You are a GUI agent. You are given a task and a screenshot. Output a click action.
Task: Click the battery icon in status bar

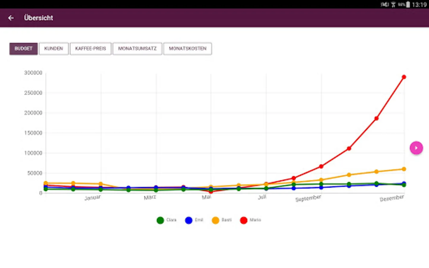click(x=408, y=4)
